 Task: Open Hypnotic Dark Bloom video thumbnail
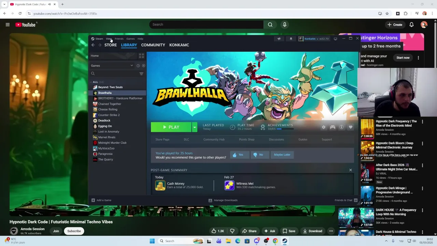[x=367, y=151]
